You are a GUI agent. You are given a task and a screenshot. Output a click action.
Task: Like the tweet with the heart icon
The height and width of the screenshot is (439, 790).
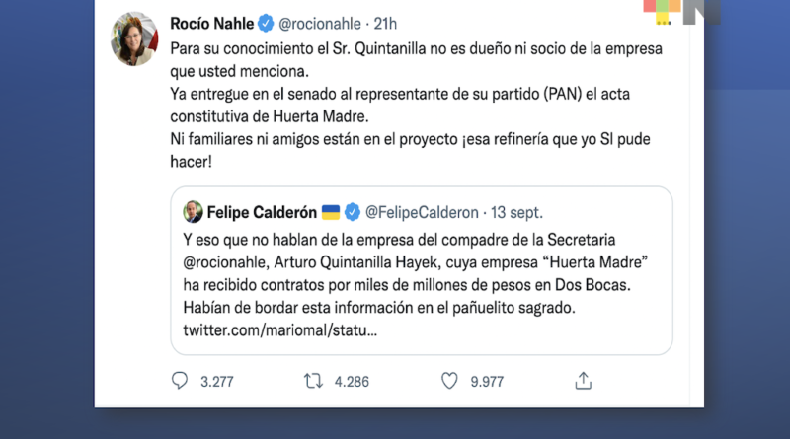449,380
